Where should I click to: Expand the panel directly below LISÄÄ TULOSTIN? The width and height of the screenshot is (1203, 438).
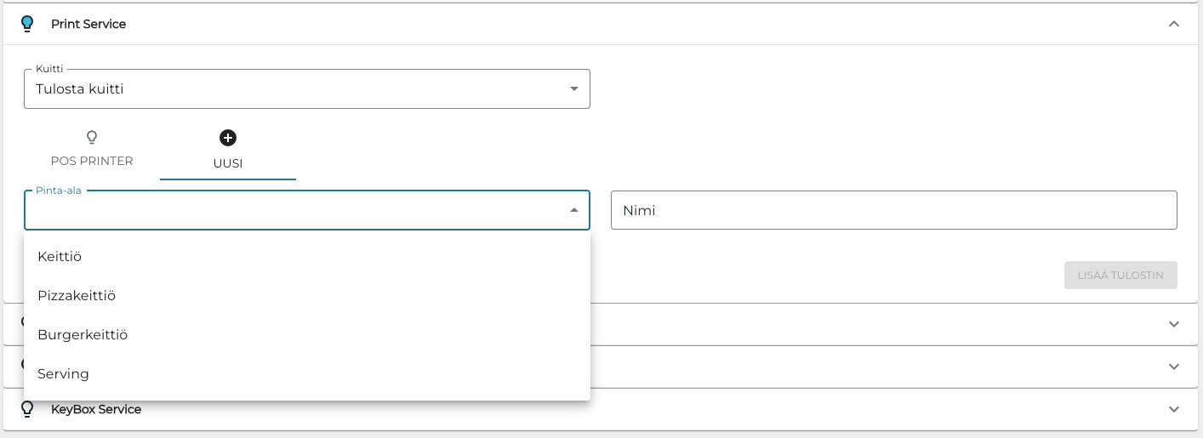[1174, 324]
